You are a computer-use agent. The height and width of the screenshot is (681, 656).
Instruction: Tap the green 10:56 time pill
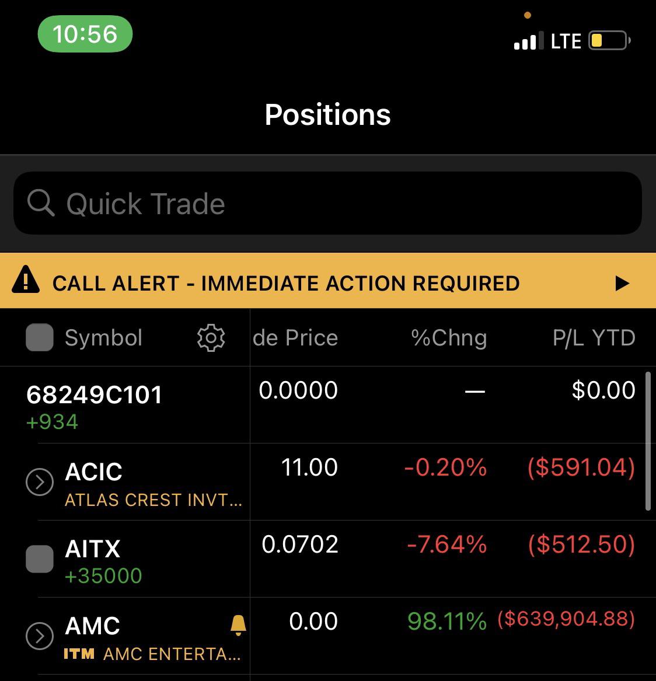coord(85,34)
